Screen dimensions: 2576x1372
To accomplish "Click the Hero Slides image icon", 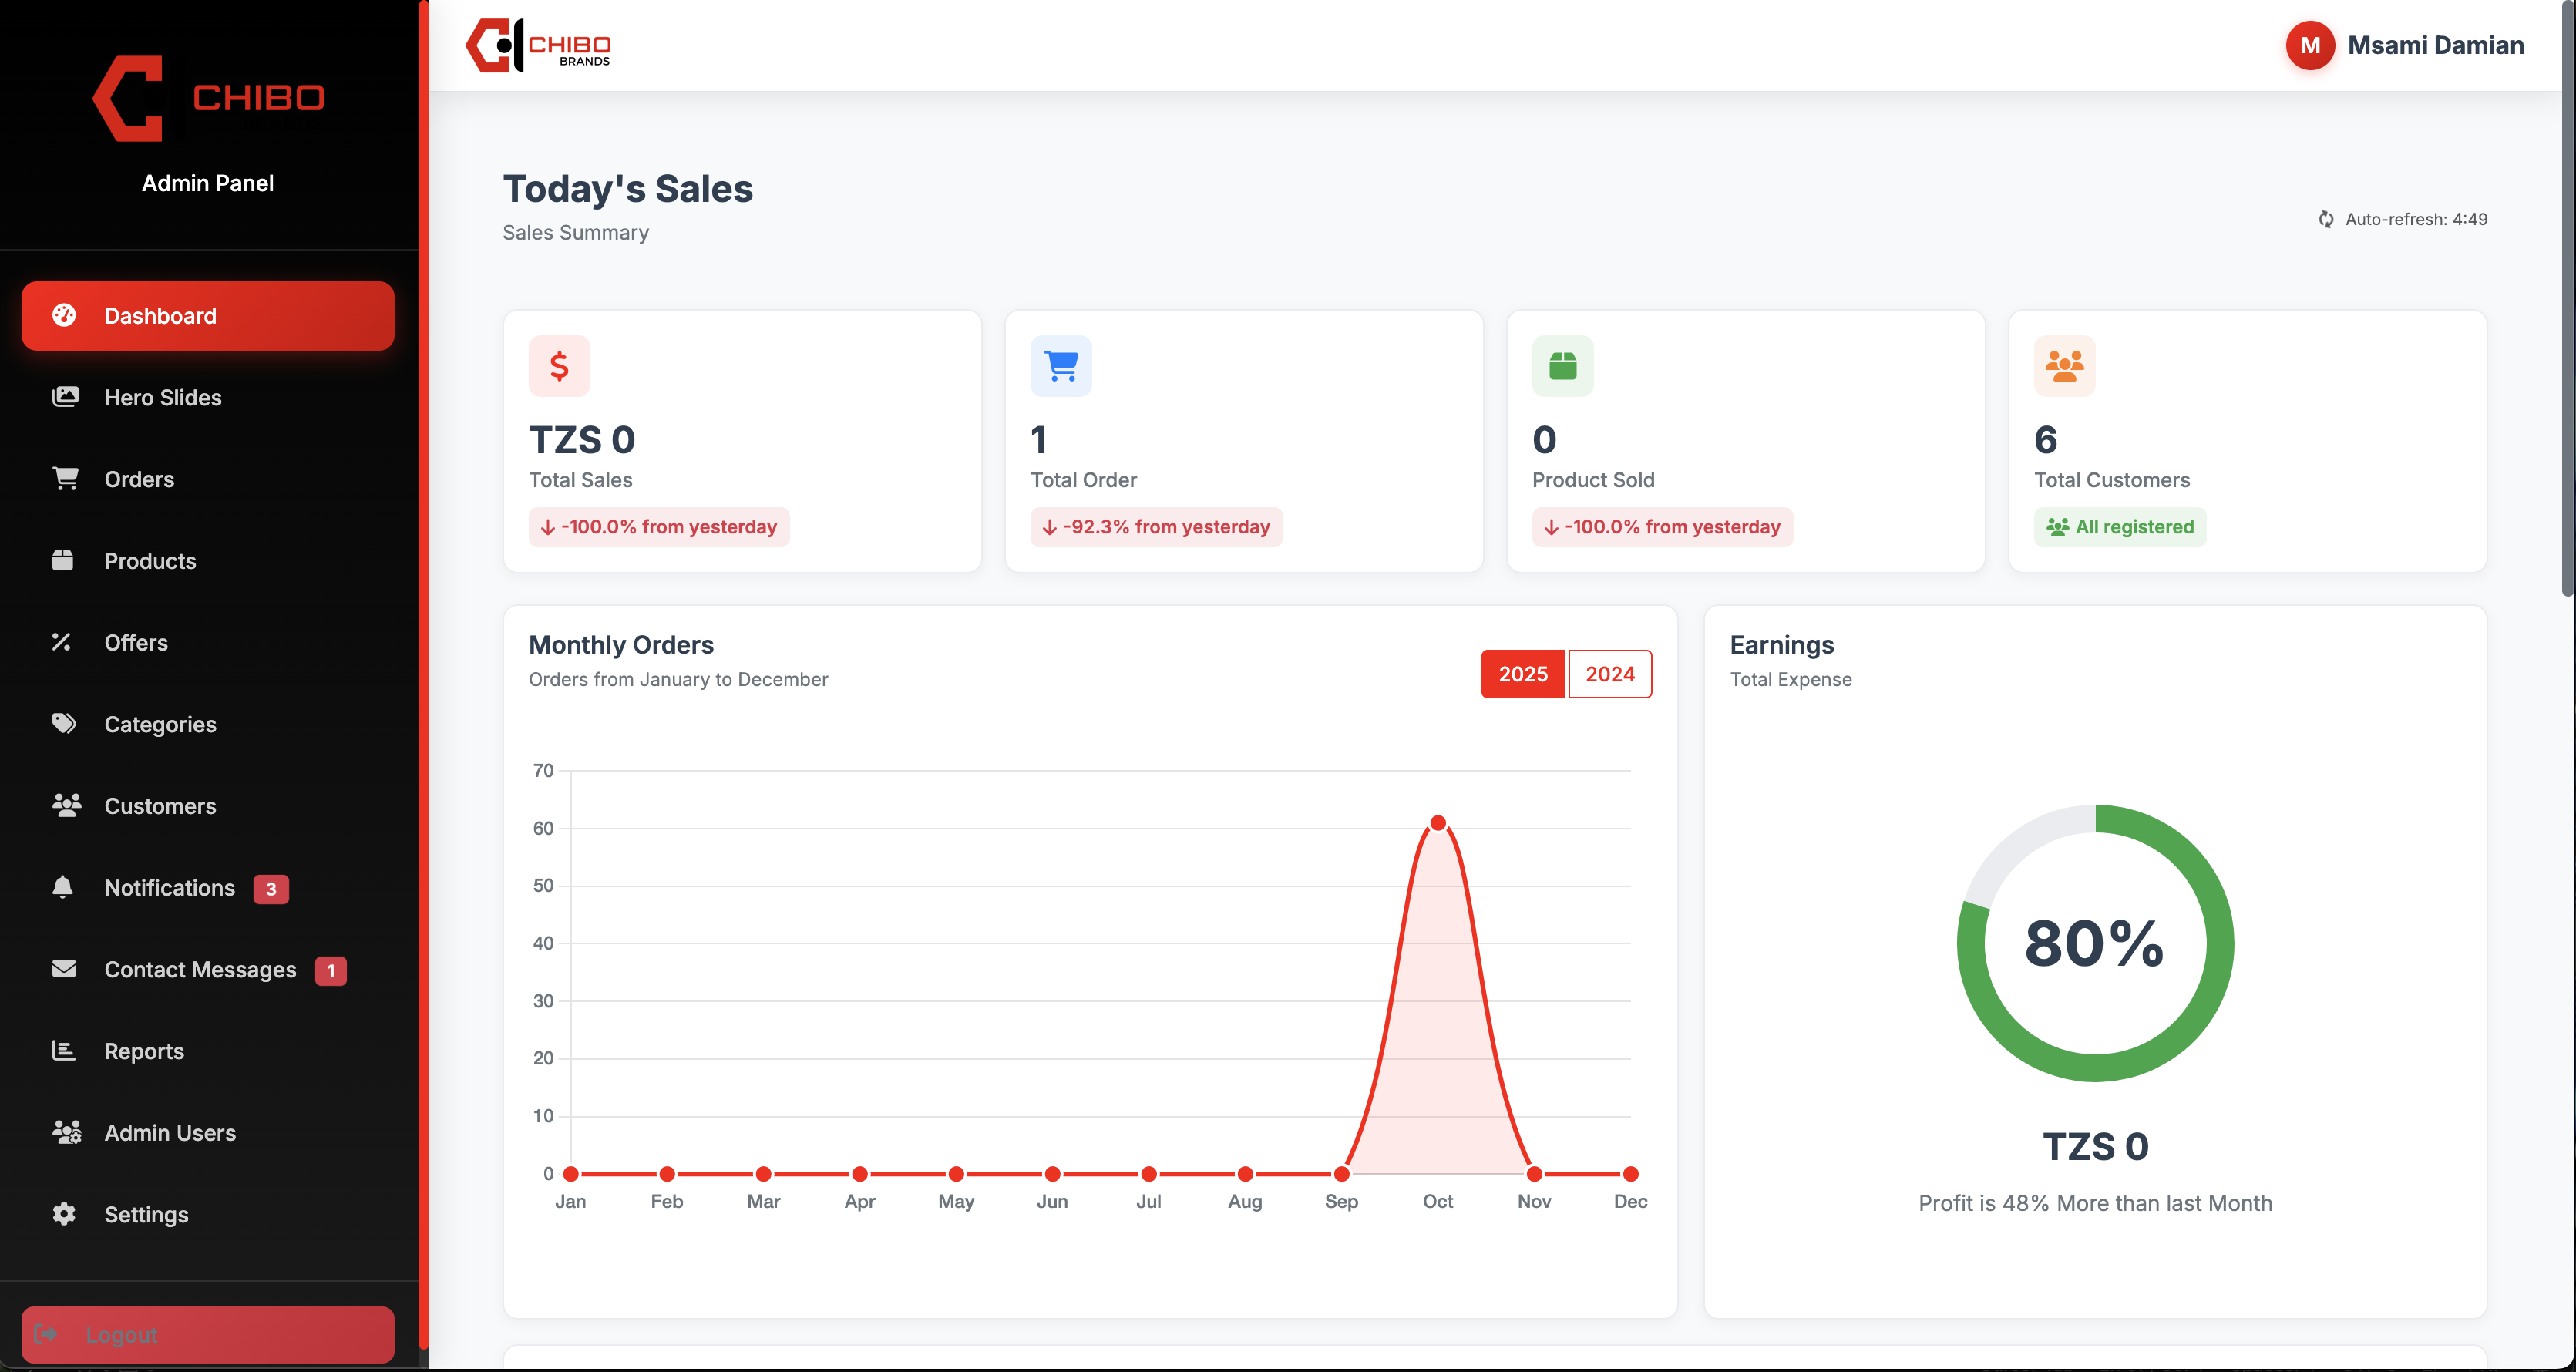I will pos(65,397).
